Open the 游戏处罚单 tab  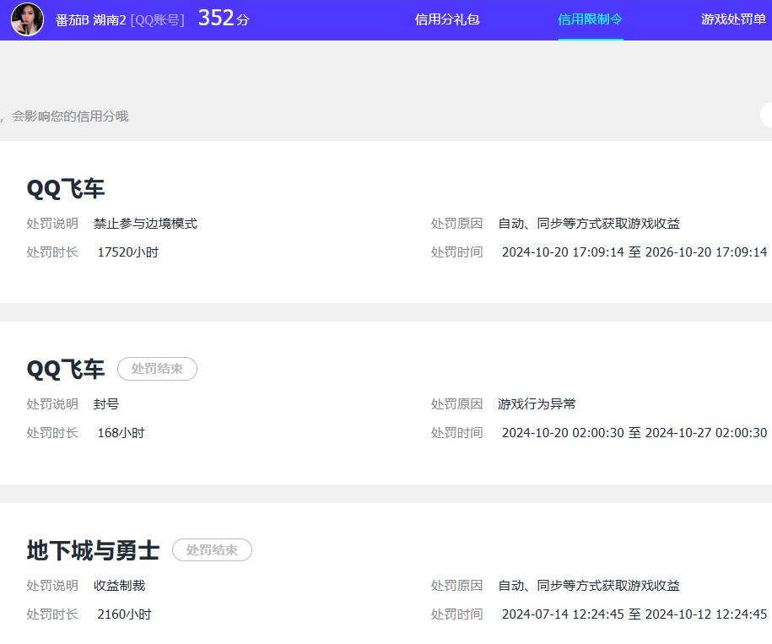733,19
